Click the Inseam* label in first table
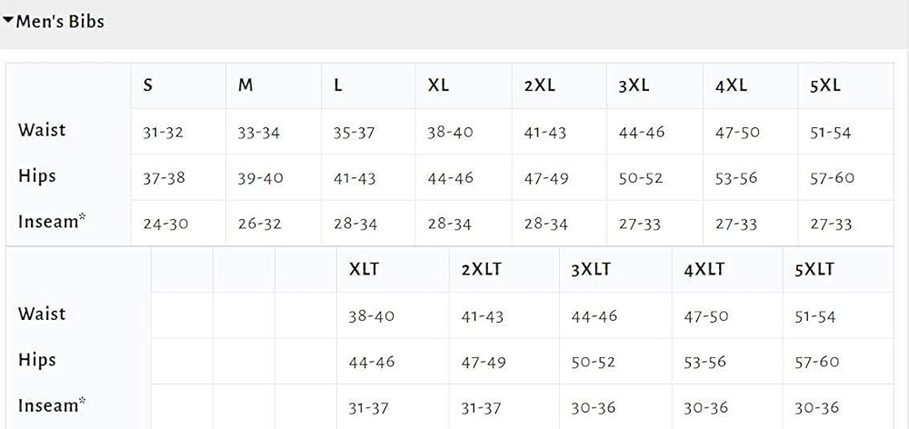The width and height of the screenshot is (909, 429). (52, 222)
